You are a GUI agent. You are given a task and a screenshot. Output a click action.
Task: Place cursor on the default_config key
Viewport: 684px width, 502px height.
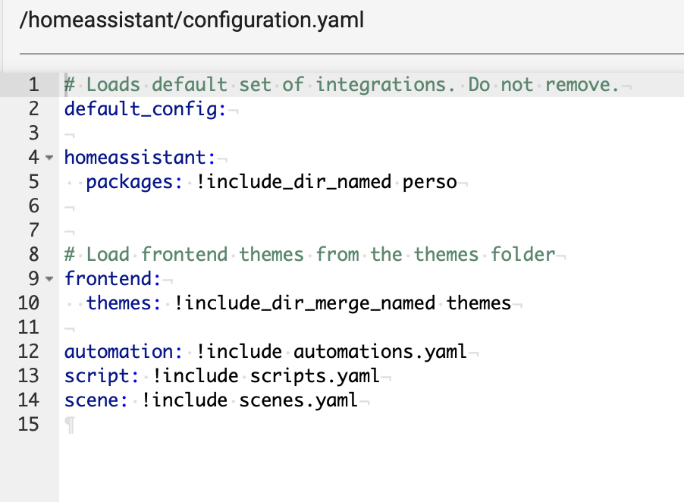[x=144, y=109]
